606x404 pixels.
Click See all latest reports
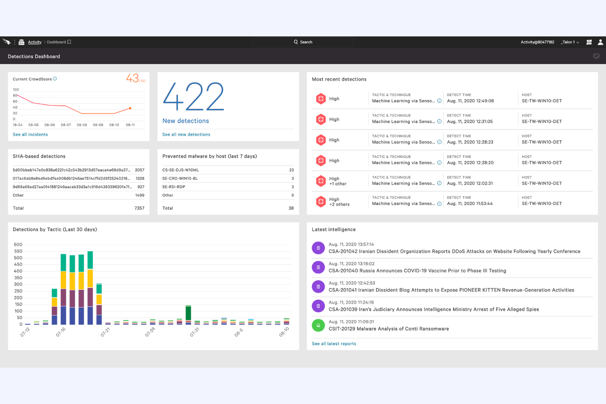tap(334, 343)
